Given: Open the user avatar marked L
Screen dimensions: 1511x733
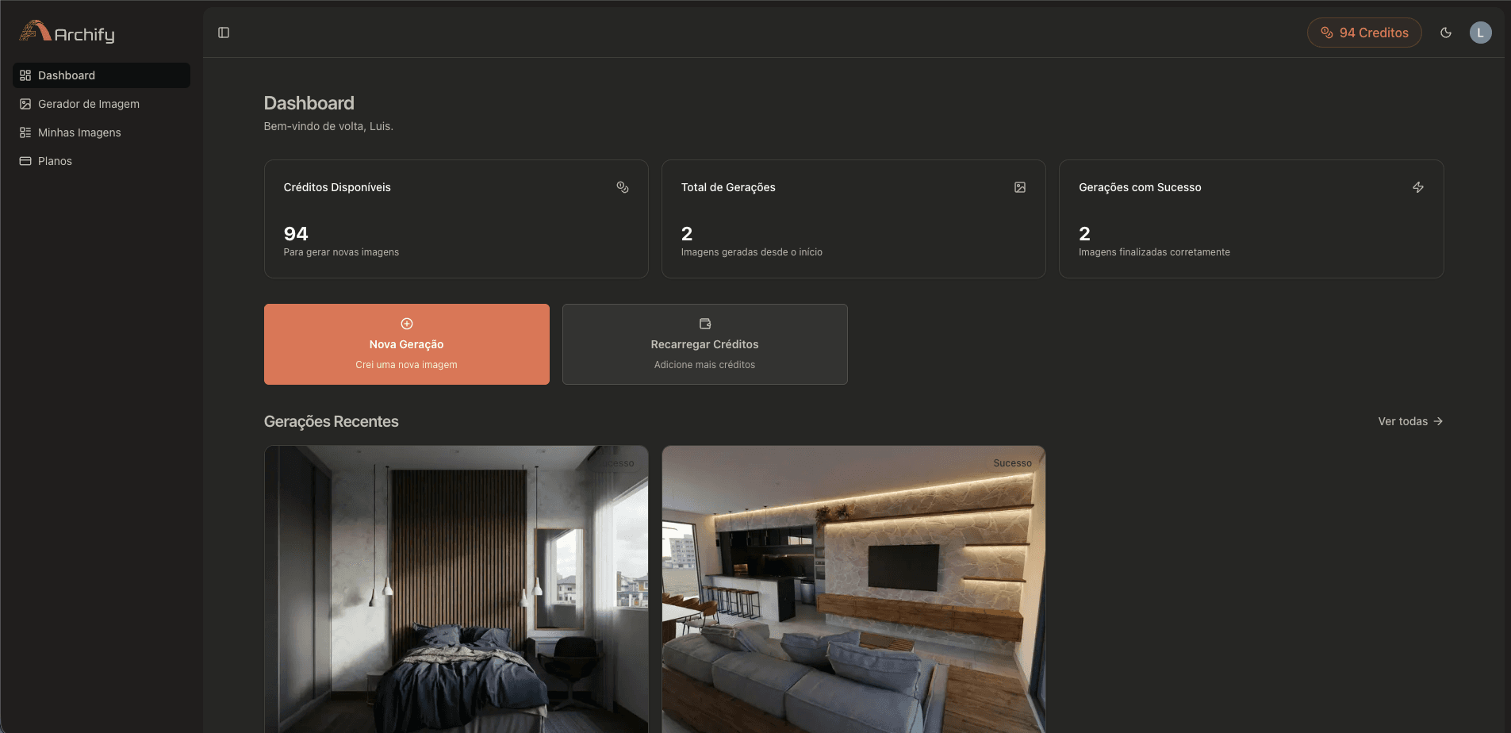Looking at the screenshot, I should (x=1479, y=32).
